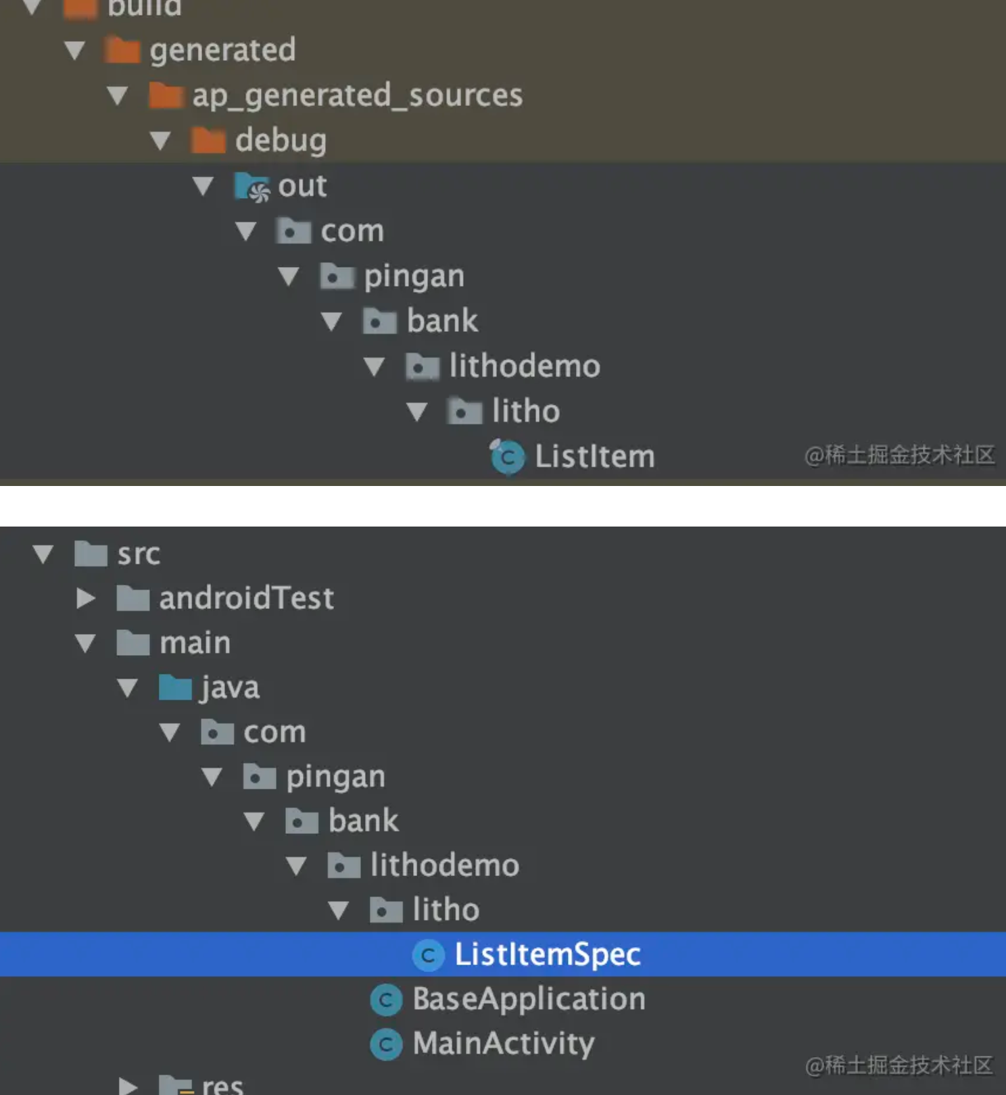Click the MainActivity class icon
The height and width of the screenshot is (1095, 1006).
coord(386,1044)
